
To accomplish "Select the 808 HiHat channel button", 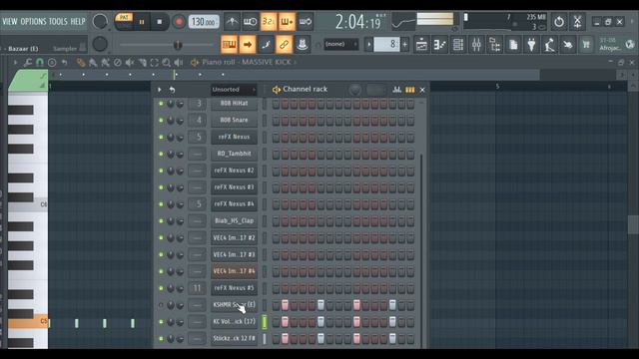I will pyautogui.click(x=234, y=104).
